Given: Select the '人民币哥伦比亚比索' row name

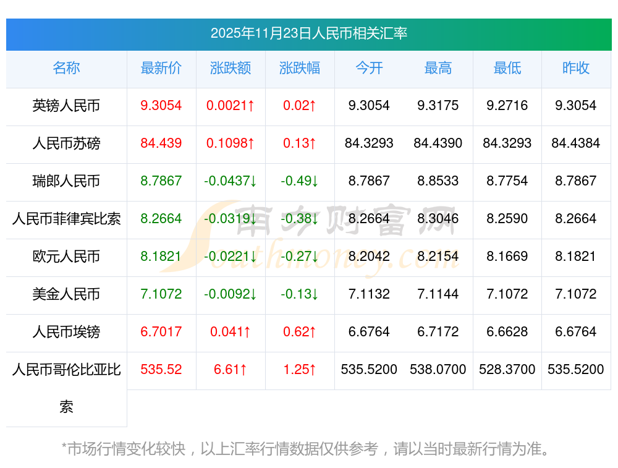Looking at the screenshot, I should (x=66, y=388).
